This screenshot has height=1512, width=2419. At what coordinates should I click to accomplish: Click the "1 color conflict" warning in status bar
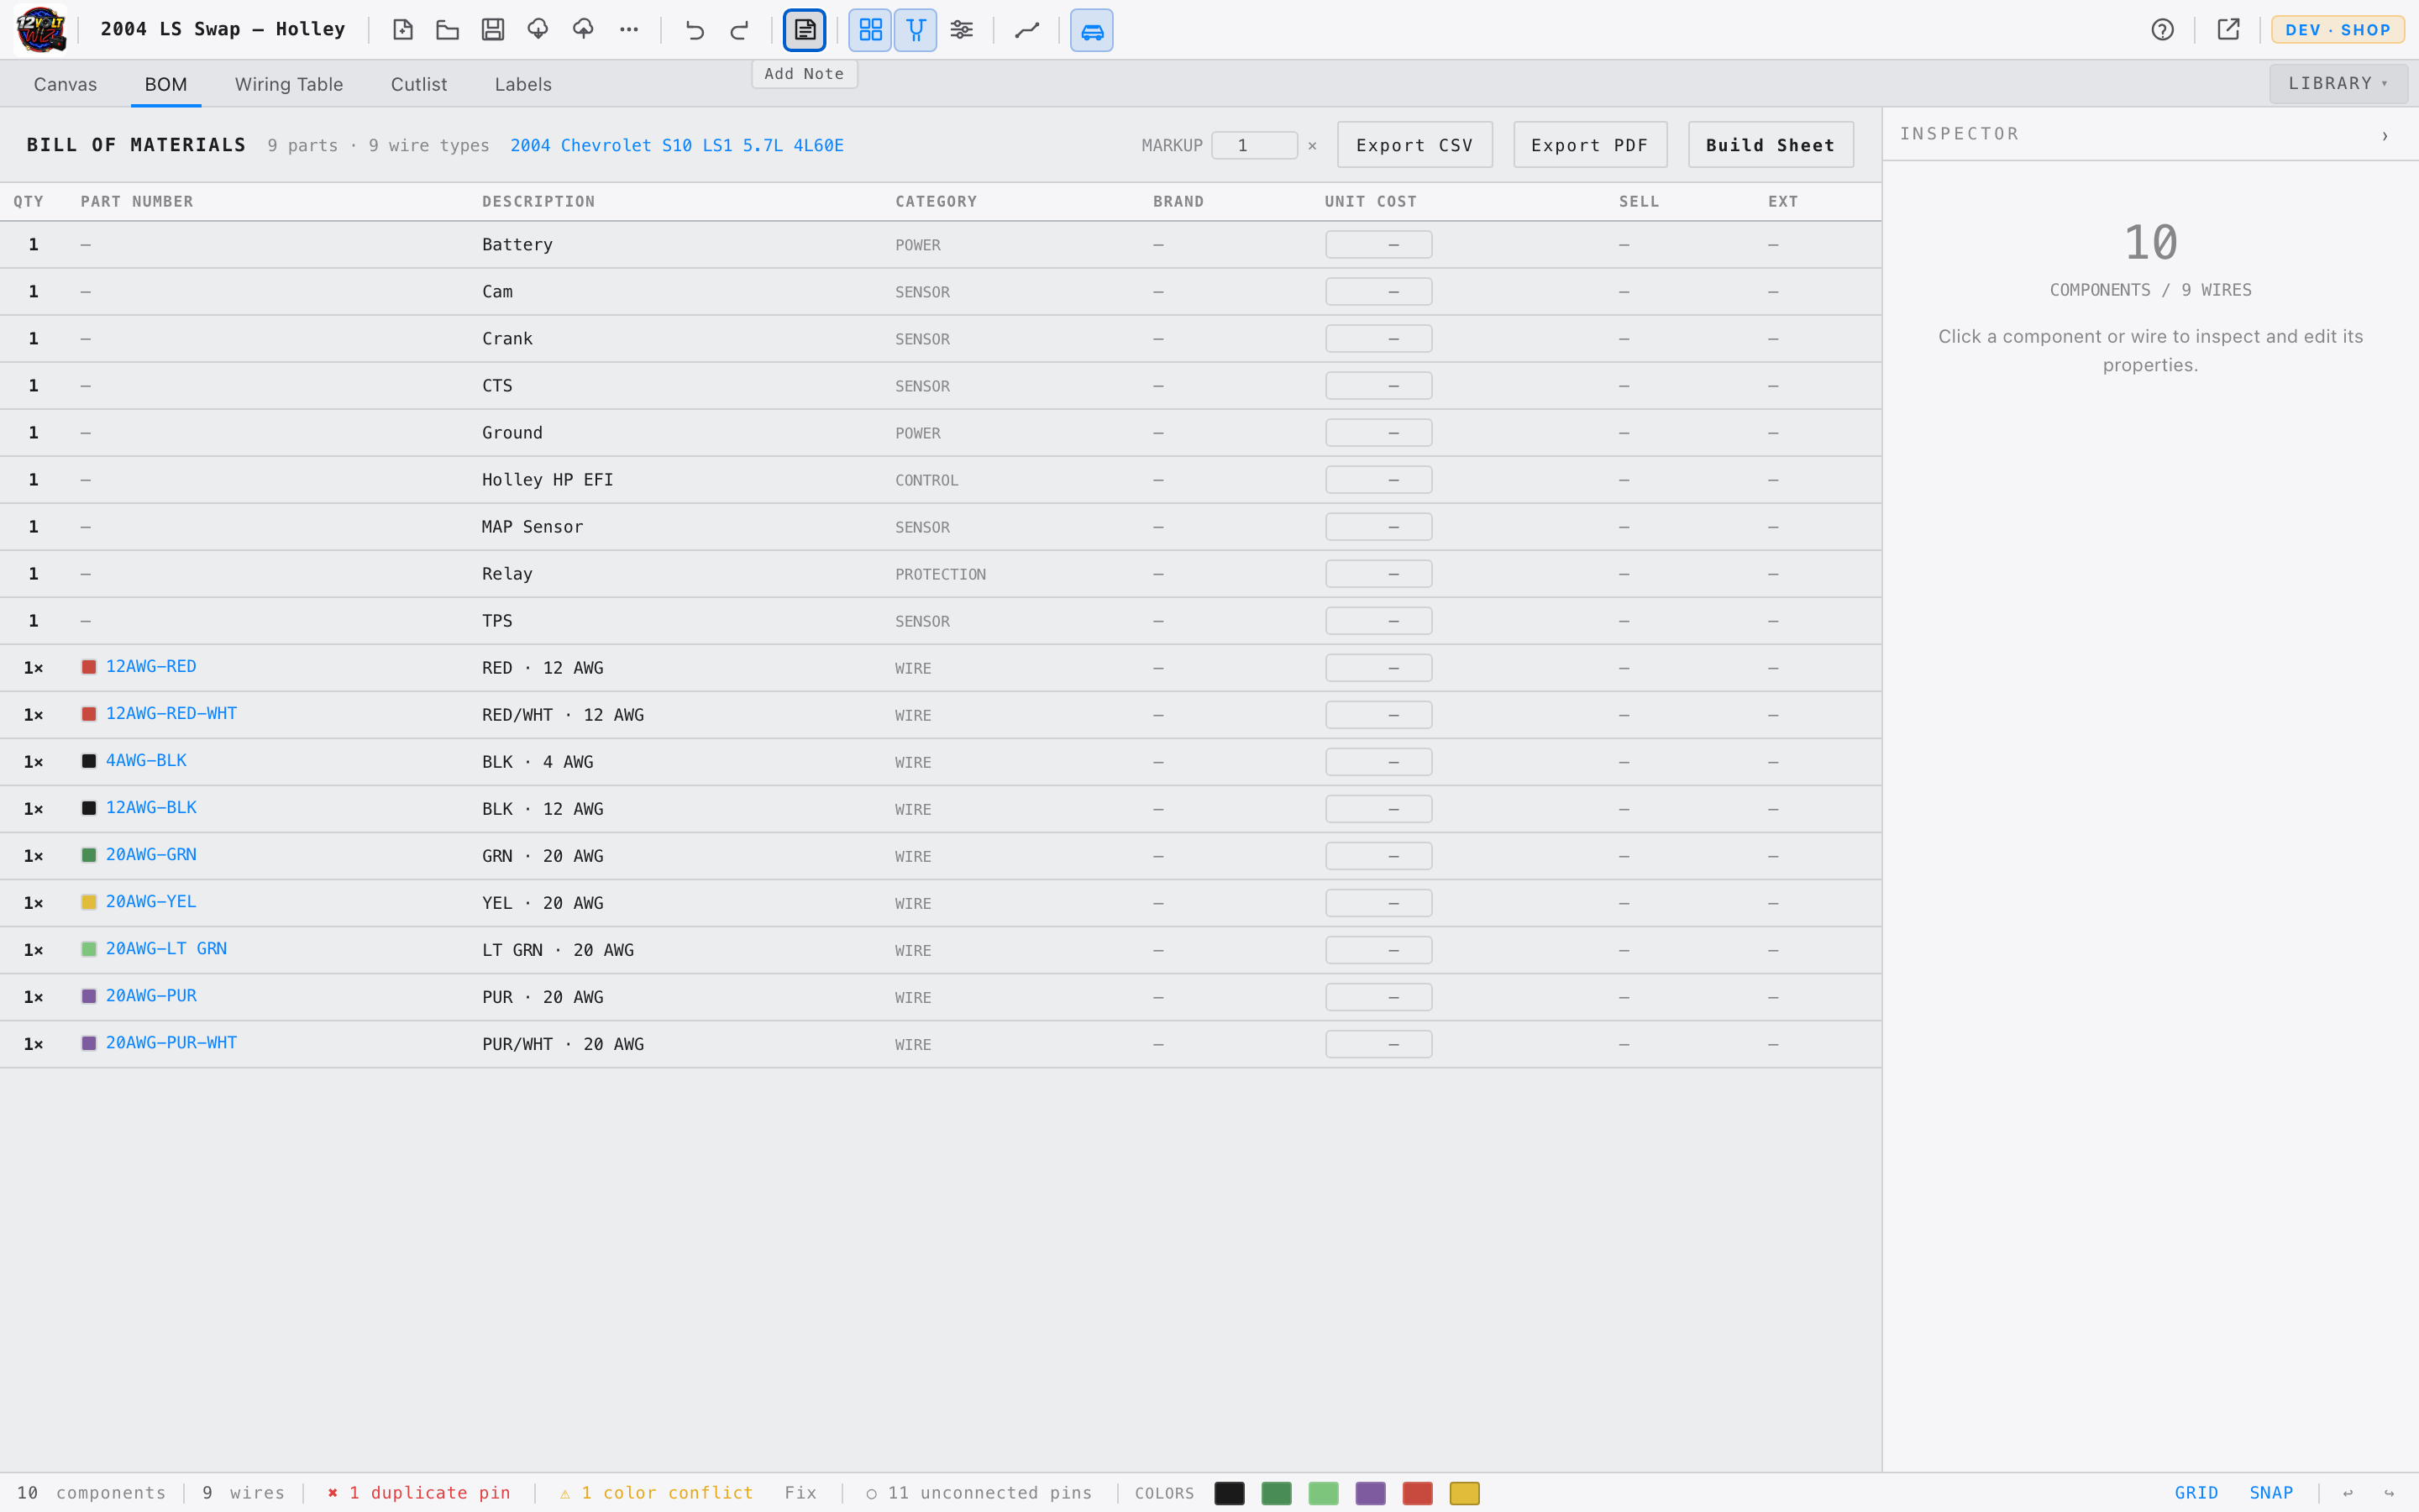pyautogui.click(x=656, y=1493)
